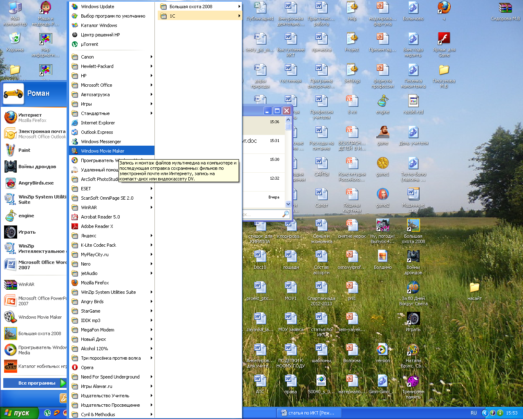Launch Paint from Start menu
The height and width of the screenshot is (419, 523).
34,150
